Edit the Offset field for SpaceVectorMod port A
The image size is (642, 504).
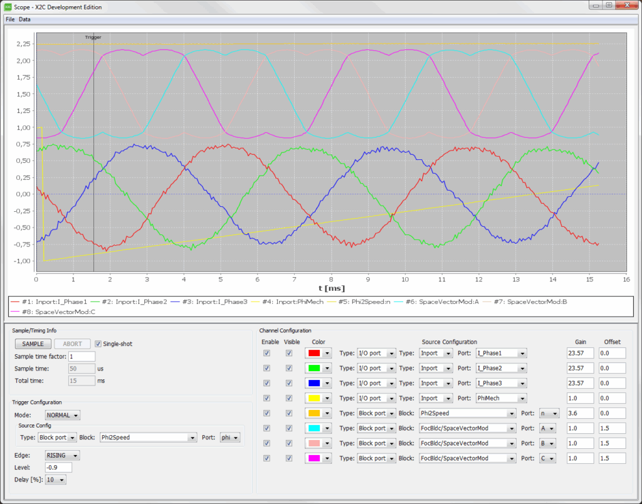(612, 428)
